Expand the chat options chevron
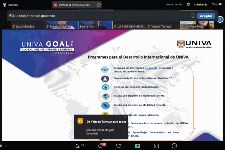 point(108,146)
